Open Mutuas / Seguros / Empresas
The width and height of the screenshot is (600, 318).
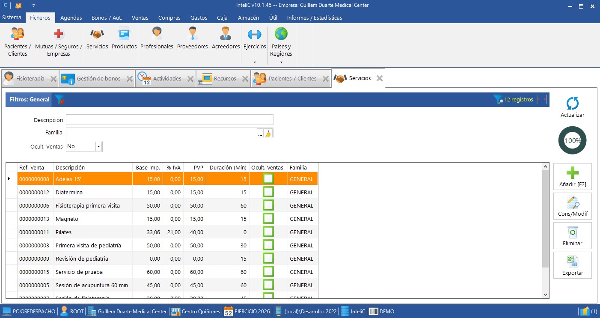point(59,42)
